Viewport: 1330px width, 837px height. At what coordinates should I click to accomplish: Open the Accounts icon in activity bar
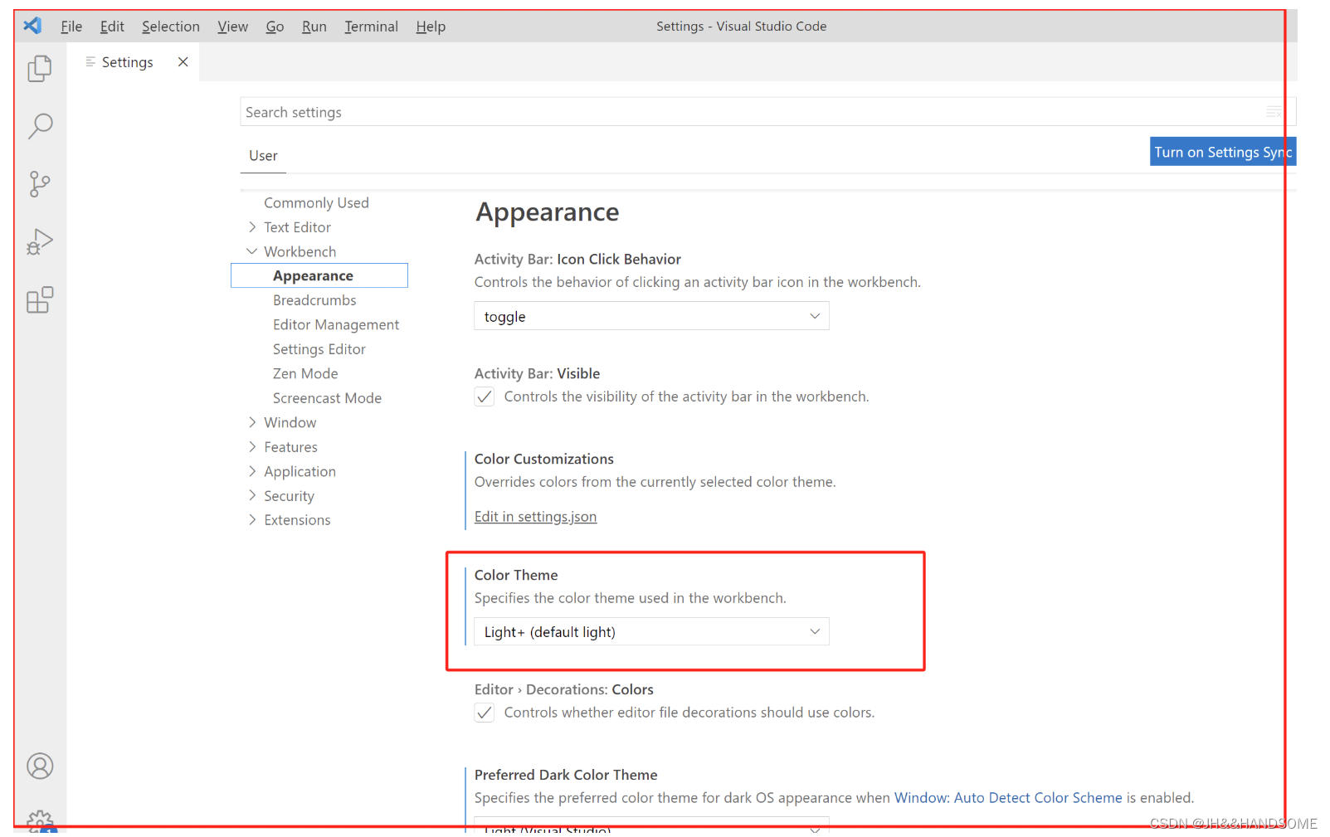tap(40, 766)
